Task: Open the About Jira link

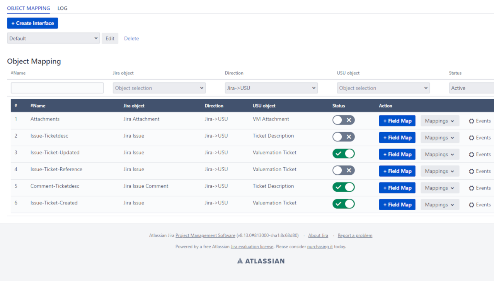Action: (318, 235)
